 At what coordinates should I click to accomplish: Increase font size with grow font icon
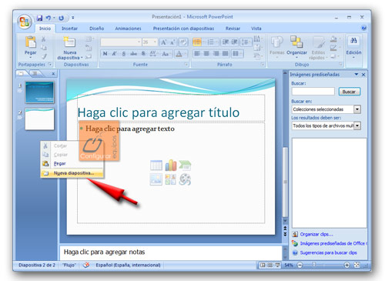(164, 42)
